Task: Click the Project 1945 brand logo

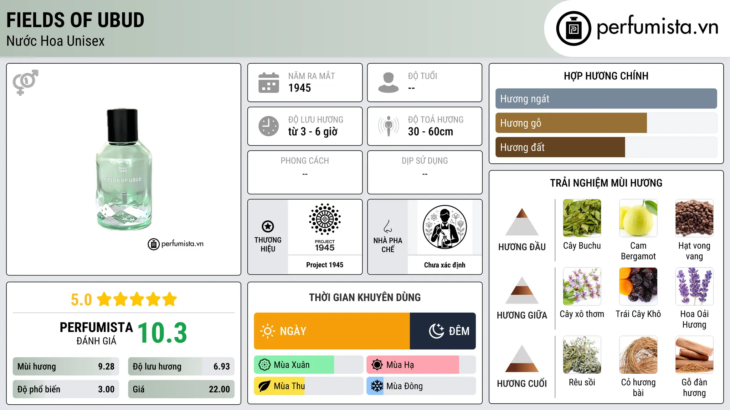Action: [x=325, y=227]
